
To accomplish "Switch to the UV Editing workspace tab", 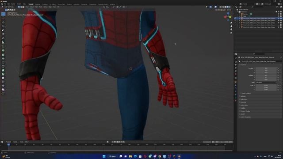I will pos(53,4).
